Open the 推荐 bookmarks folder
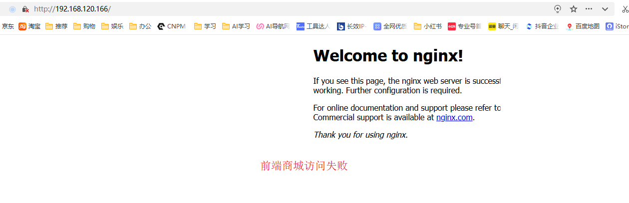 (56, 26)
